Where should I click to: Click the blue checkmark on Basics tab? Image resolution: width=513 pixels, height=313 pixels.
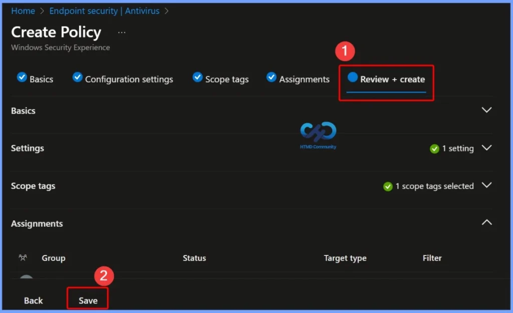[22, 78]
